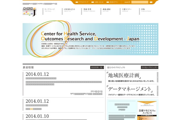Open the データマネージメント project banner
Viewport: 181px width, 120px height.
pyautogui.click(x=132, y=91)
